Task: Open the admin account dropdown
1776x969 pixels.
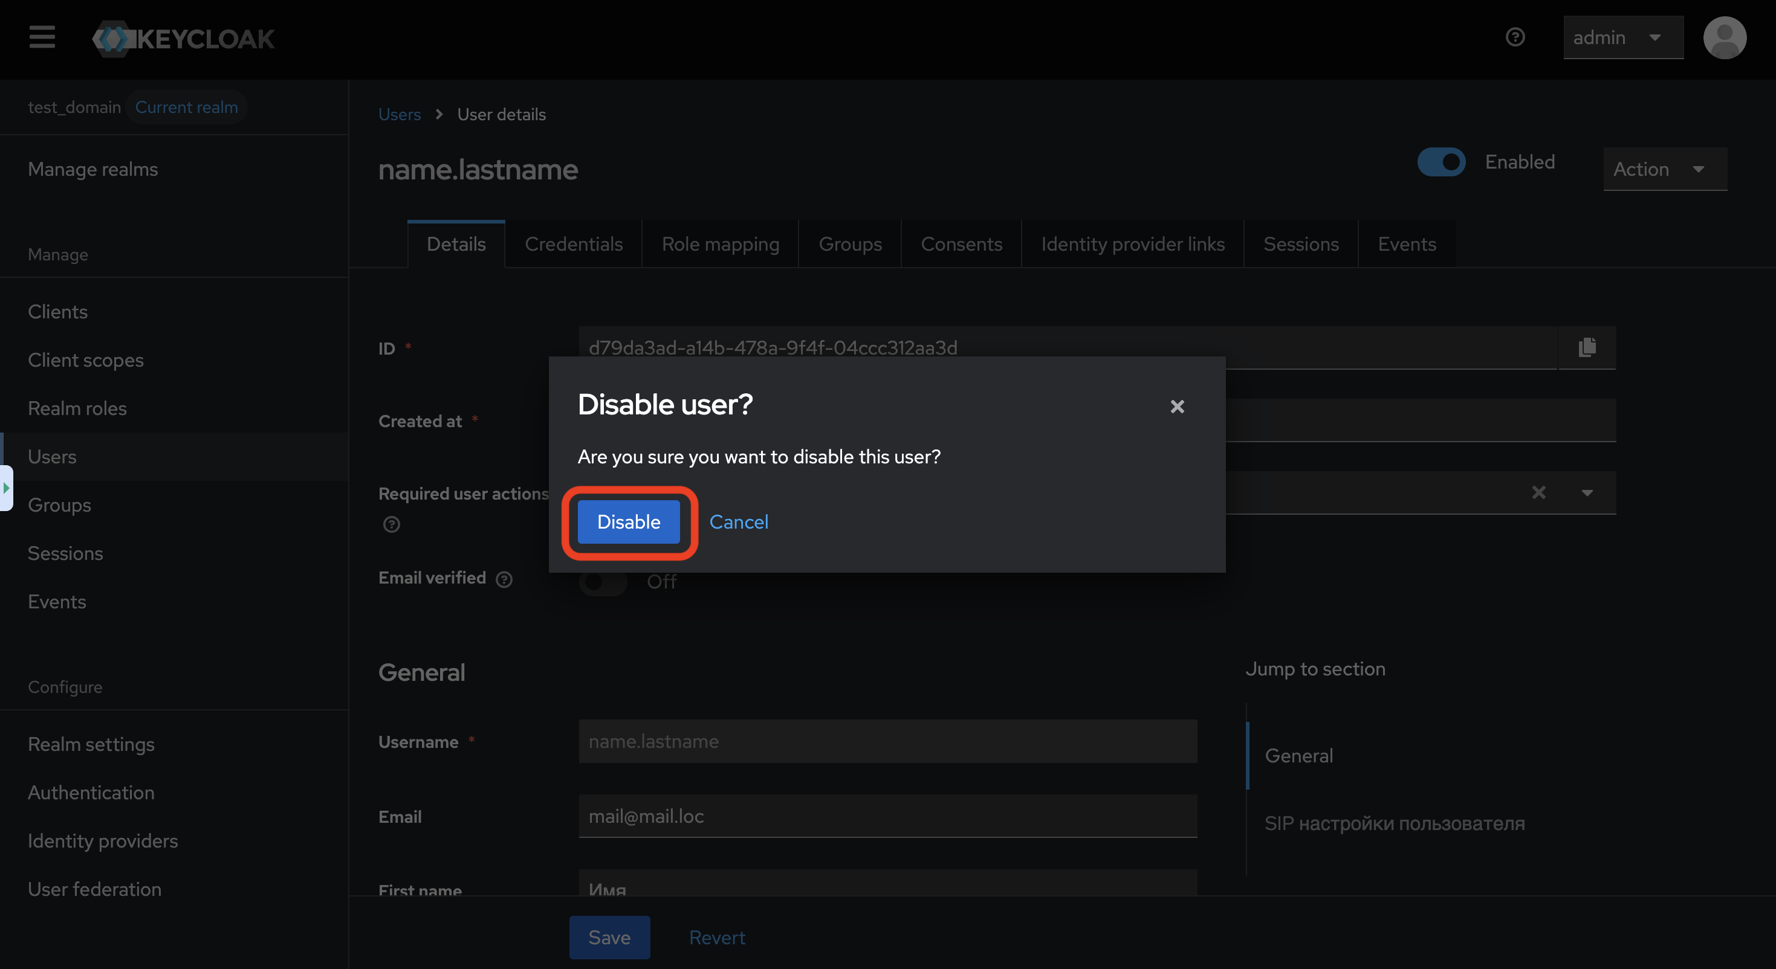Action: 1622,37
